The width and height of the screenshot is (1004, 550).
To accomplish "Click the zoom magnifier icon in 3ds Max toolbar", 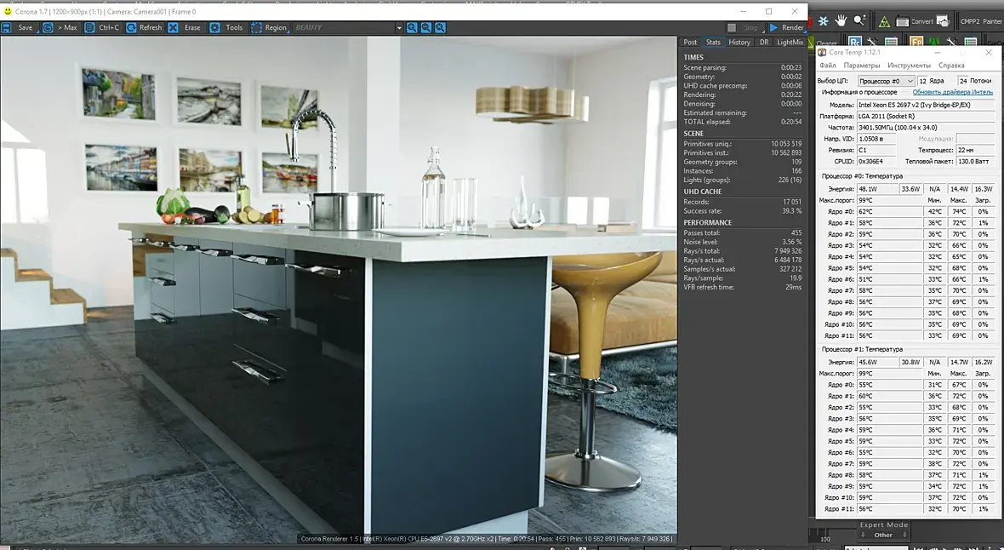I will (x=859, y=21).
